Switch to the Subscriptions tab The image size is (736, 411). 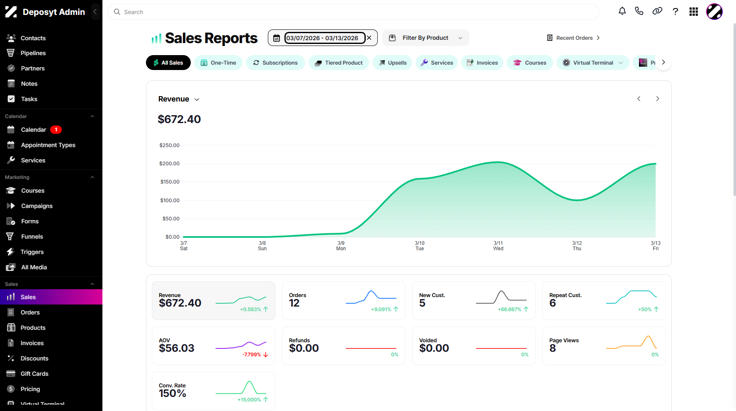275,63
